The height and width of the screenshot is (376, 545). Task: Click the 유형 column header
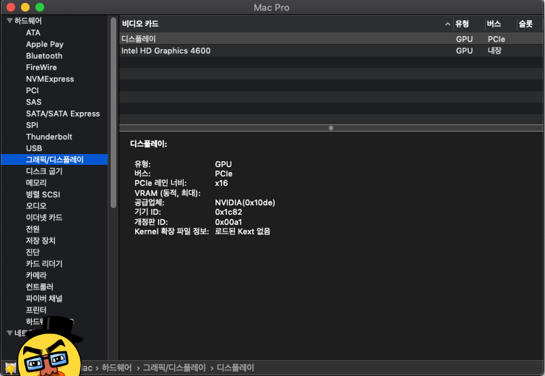tap(462, 24)
